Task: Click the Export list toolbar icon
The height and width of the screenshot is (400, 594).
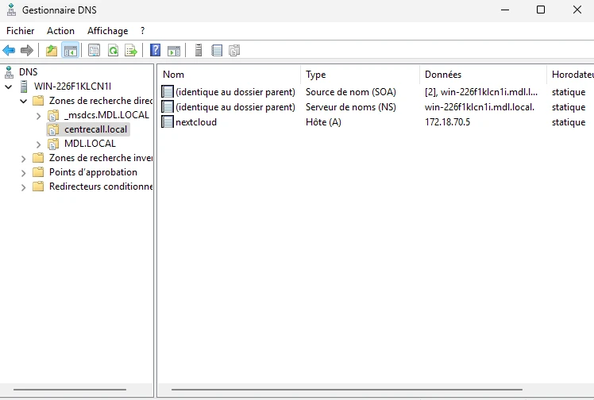Action: 131,50
